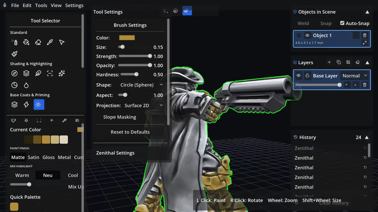Select Warm mix highlight option
Screen dimensions: 378x212
point(22,175)
